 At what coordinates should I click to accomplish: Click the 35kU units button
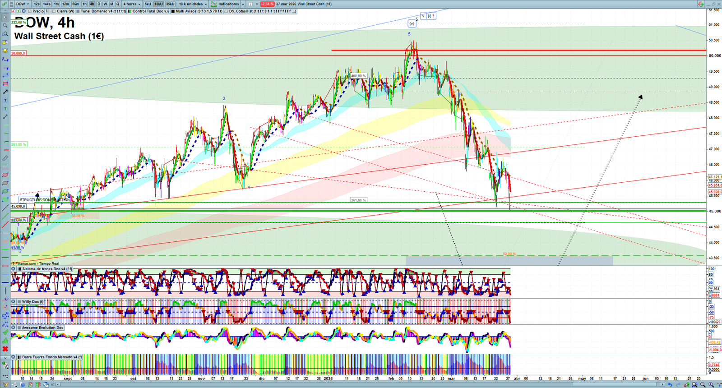click(x=170, y=4)
